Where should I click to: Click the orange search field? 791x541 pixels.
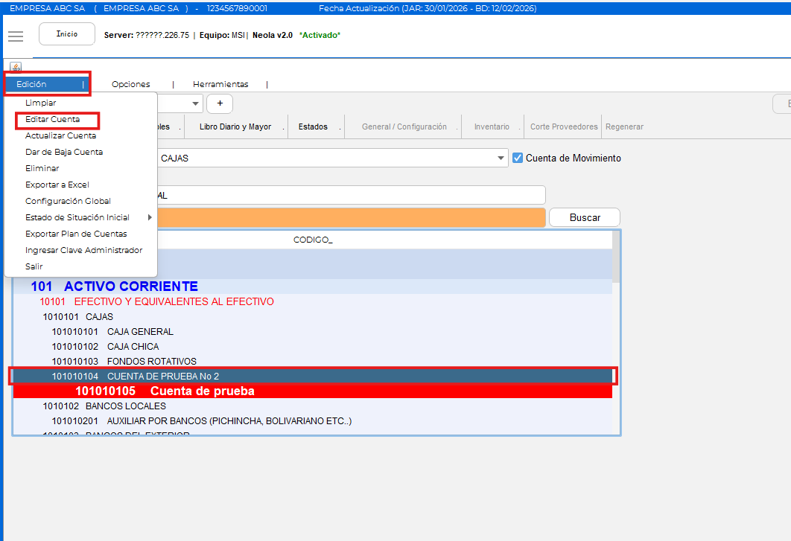pyautogui.click(x=350, y=217)
